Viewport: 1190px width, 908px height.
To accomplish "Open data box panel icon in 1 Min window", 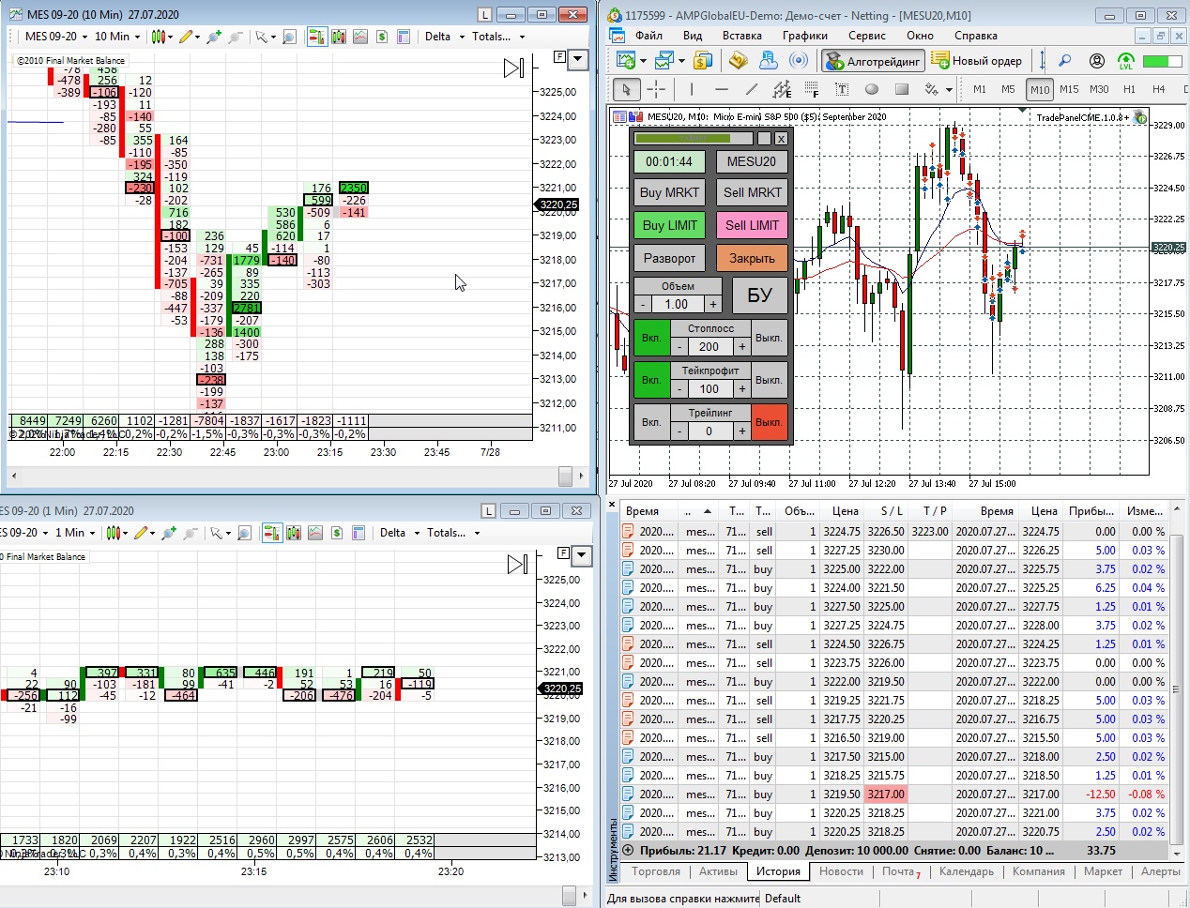I will point(359,533).
